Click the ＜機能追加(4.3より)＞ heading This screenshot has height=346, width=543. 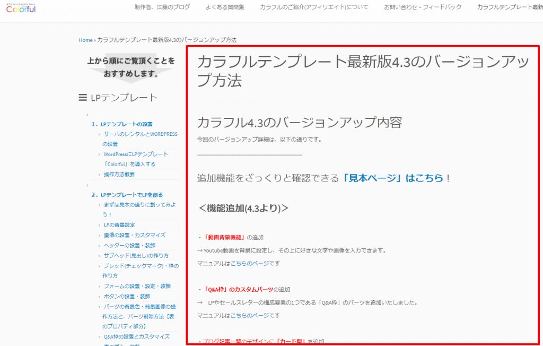click(243, 209)
